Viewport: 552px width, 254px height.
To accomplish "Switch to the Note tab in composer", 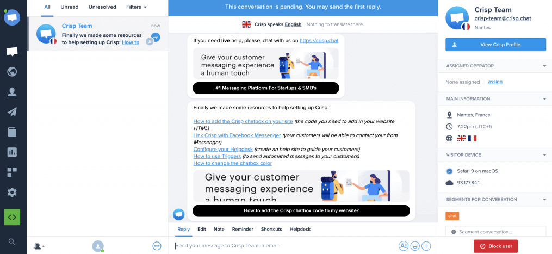I will tap(219, 229).
